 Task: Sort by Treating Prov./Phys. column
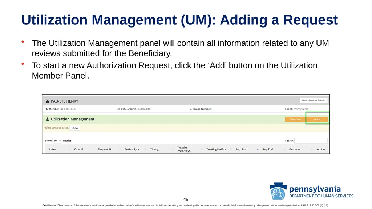pyautogui.click(x=184, y=149)
